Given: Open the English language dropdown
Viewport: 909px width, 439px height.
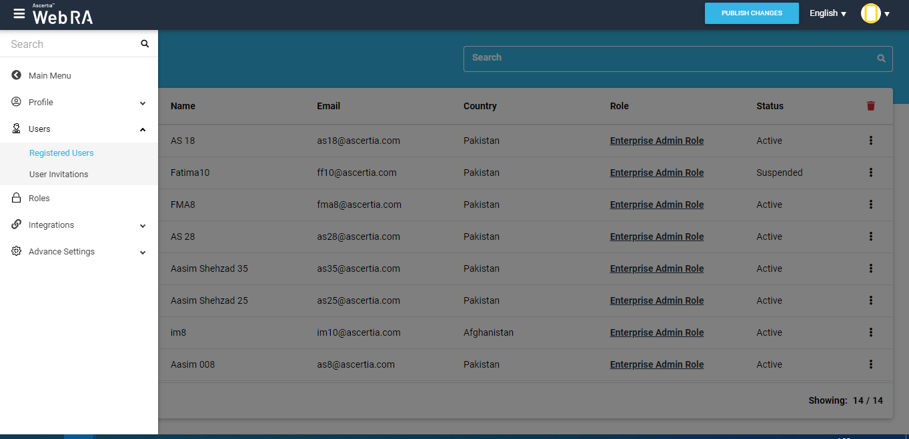Looking at the screenshot, I should coord(828,13).
